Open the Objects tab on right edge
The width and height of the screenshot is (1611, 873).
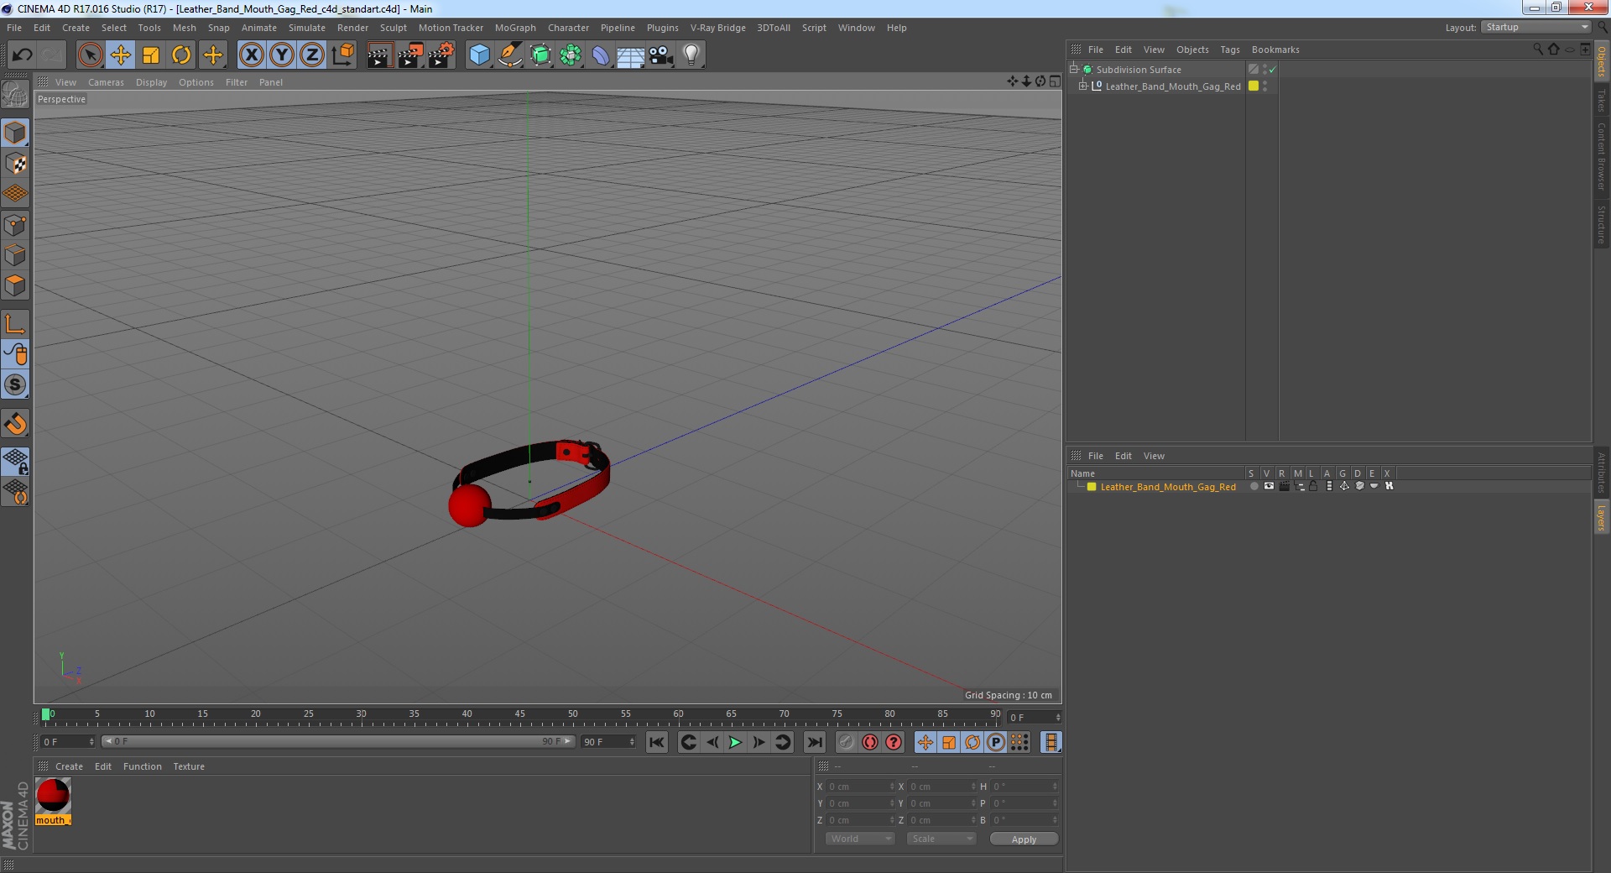[1602, 62]
